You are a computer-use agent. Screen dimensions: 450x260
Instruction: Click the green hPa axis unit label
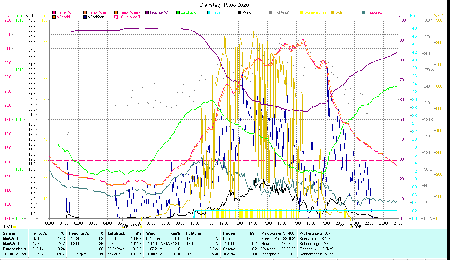[x=19, y=15]
